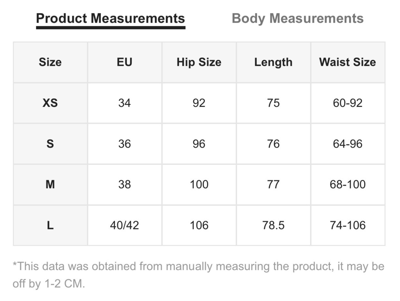
Task: Switch to the Body Measurements tab
Action: pyautogui.click(x=297, y=19)
